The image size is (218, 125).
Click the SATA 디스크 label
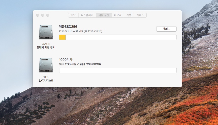click(x=46, y=81)
